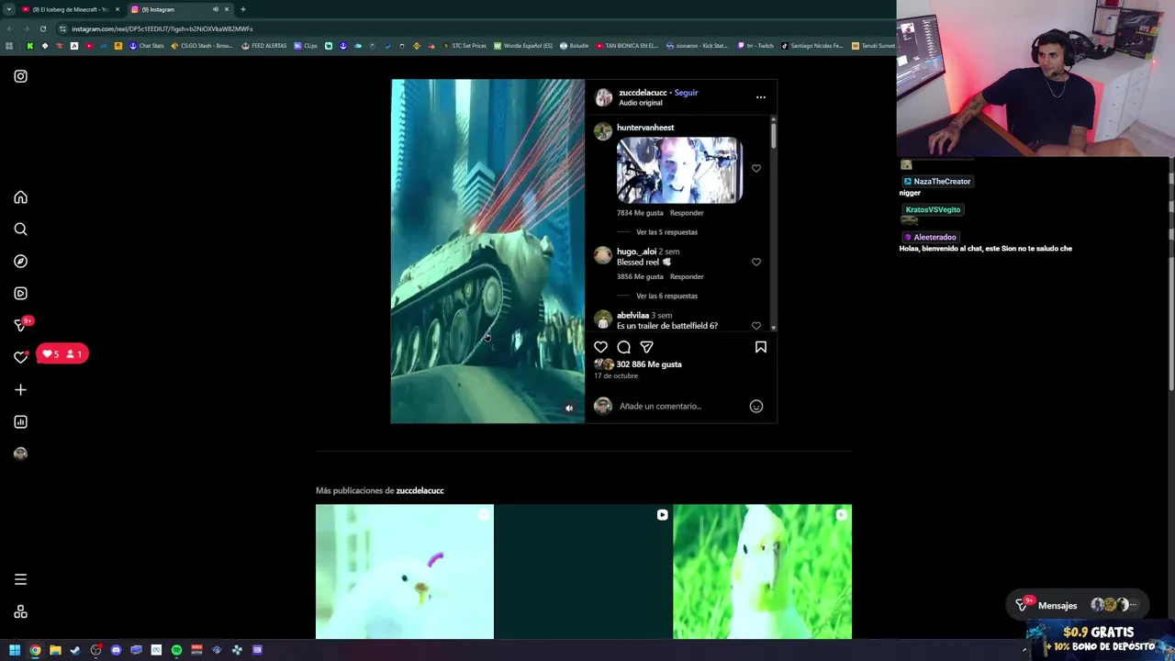1175x661 pixels.
Task: Open the zuccdelacucc link in 'Más publicaciones'
Action: (420, 490)
